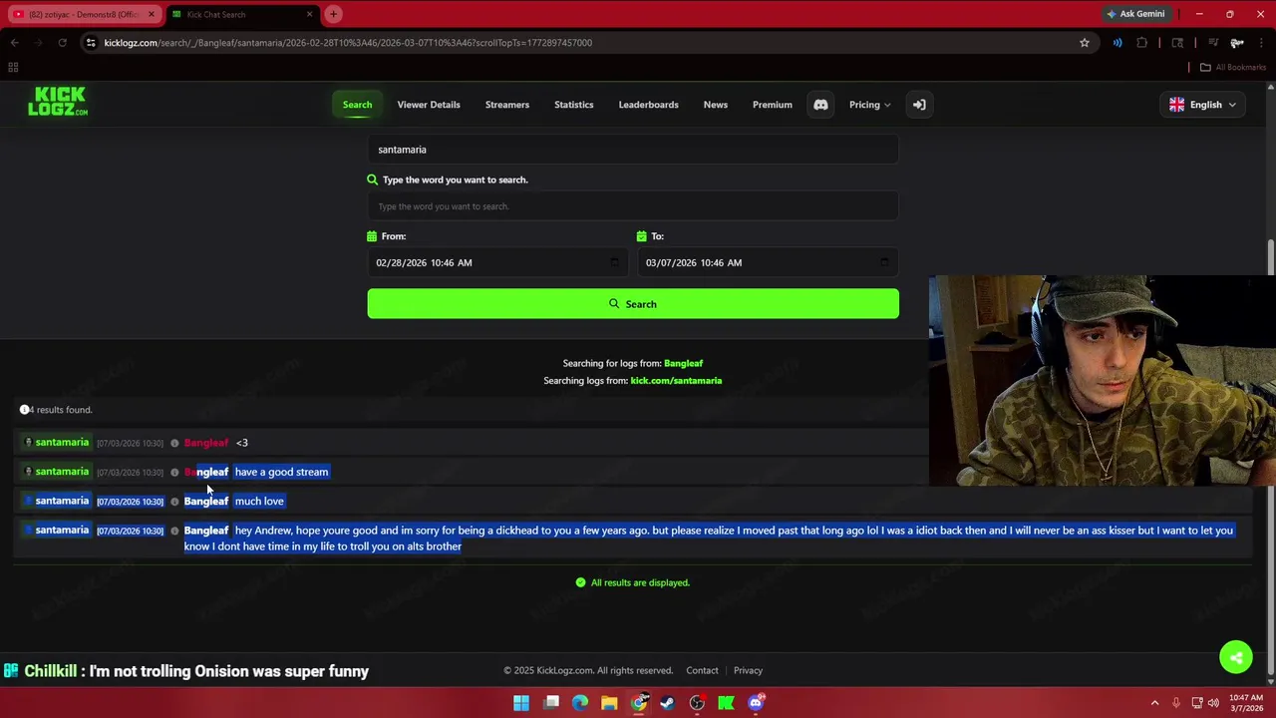Click red Bangleaf username in first result
The width and height of the screenshot is (1276, 718).
tap(206, 443)
